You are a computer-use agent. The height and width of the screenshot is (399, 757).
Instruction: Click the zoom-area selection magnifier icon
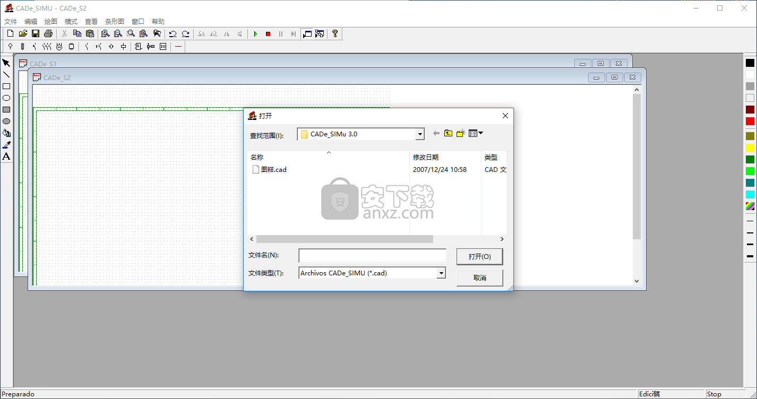(x=131, y=33)
